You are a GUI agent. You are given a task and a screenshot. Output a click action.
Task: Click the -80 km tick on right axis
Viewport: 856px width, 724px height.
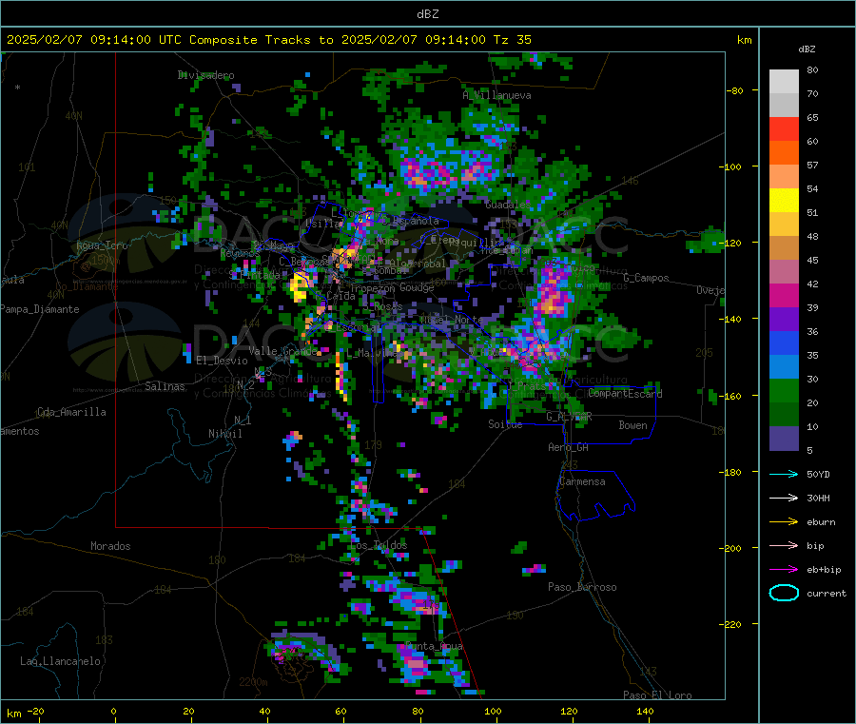tap(734, 90)
